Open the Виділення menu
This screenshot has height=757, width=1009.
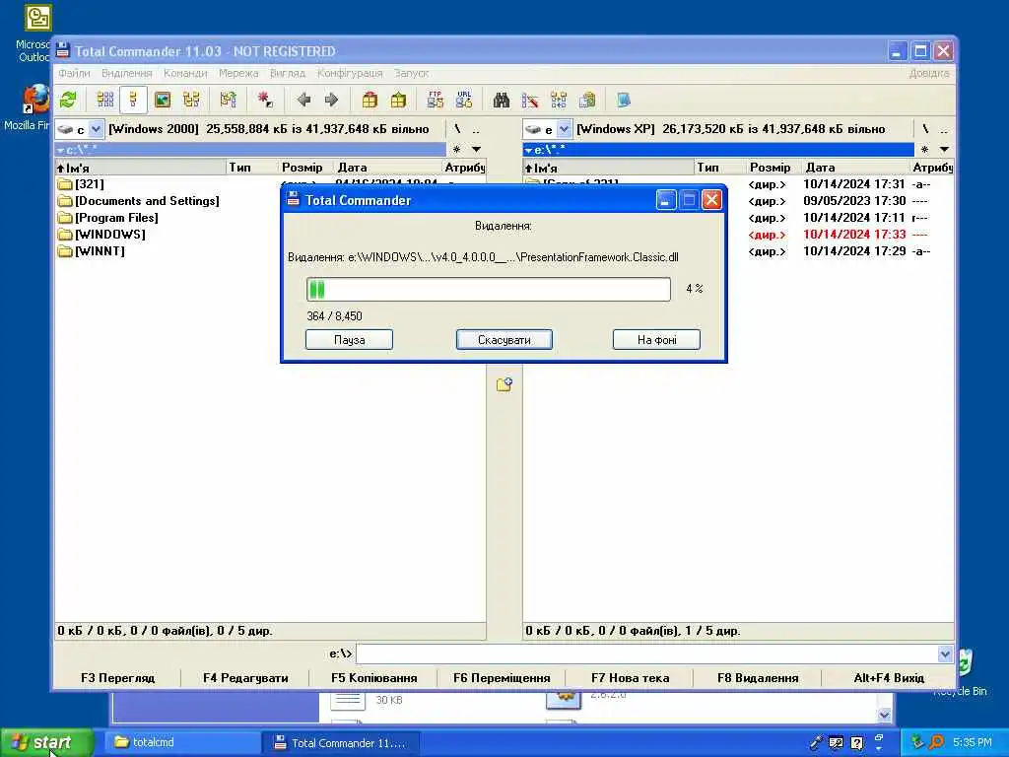coord(127,73)
